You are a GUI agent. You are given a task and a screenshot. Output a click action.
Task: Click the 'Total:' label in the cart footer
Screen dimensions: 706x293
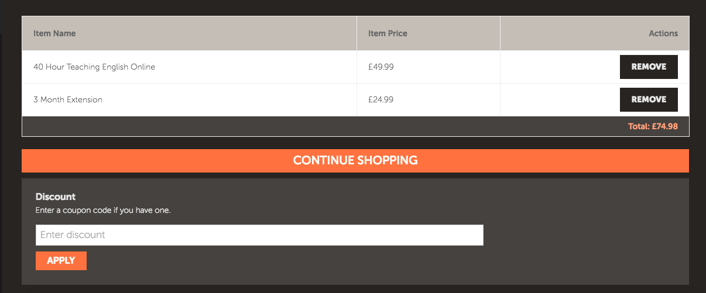(x=639, y=126)
